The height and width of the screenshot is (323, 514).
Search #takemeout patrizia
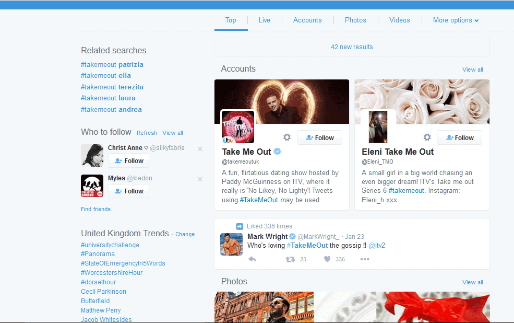(112, 65)
